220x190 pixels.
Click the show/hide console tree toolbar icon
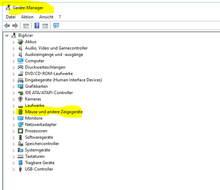click(x=26, y=26)
